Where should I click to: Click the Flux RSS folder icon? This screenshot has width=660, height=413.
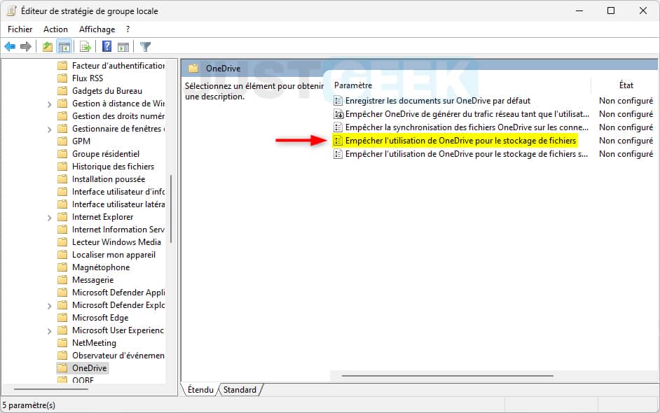[x=62, y=78]
